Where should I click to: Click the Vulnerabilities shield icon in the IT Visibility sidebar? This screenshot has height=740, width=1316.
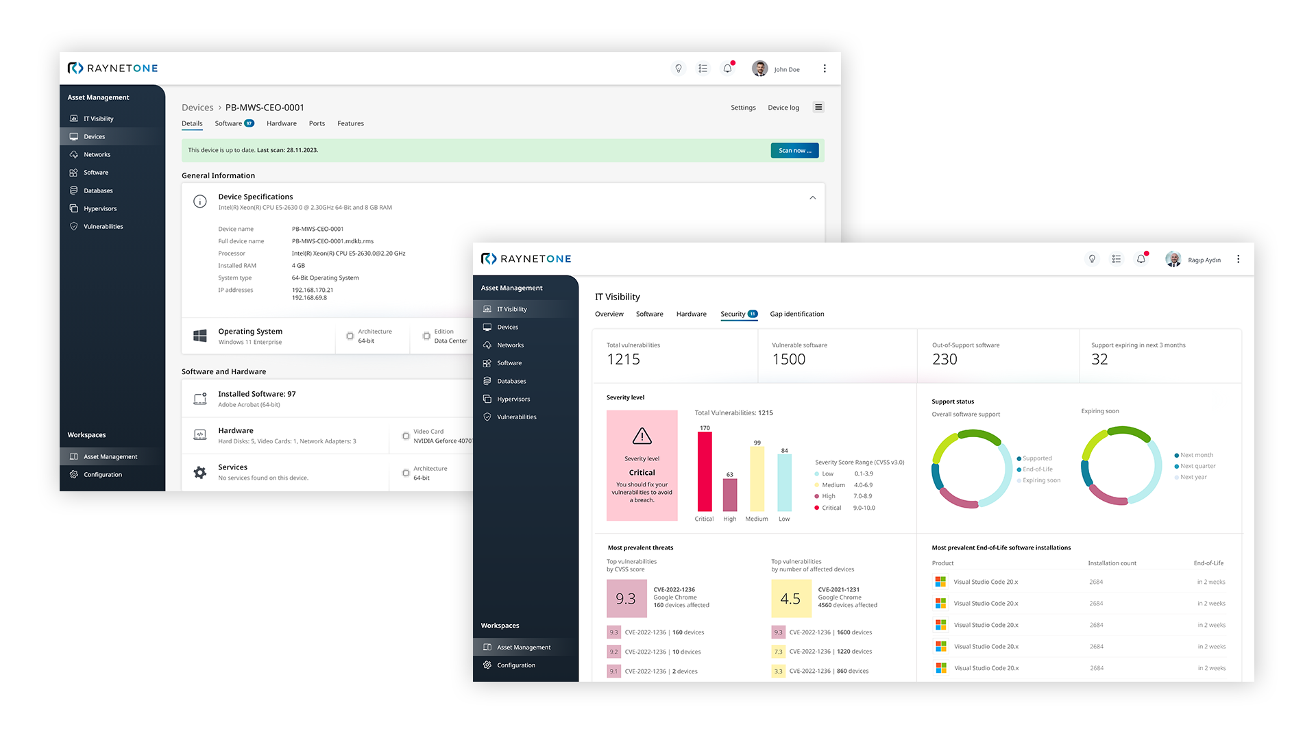487,417
